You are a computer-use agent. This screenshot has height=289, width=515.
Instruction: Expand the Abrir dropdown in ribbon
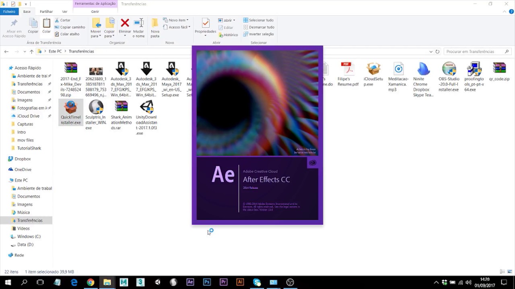227,20
